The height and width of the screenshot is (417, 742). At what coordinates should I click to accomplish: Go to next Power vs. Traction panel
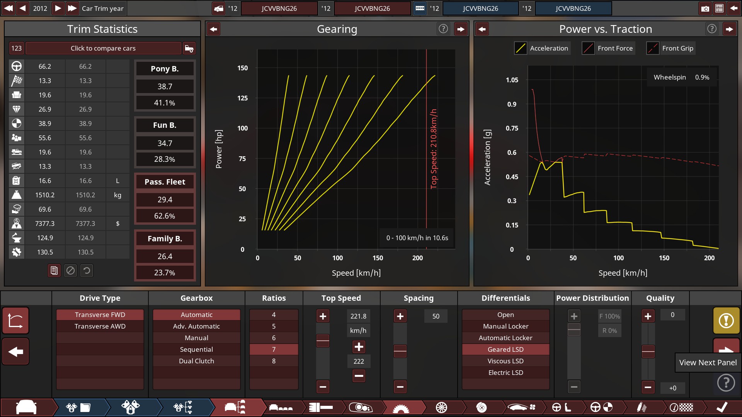729,29
